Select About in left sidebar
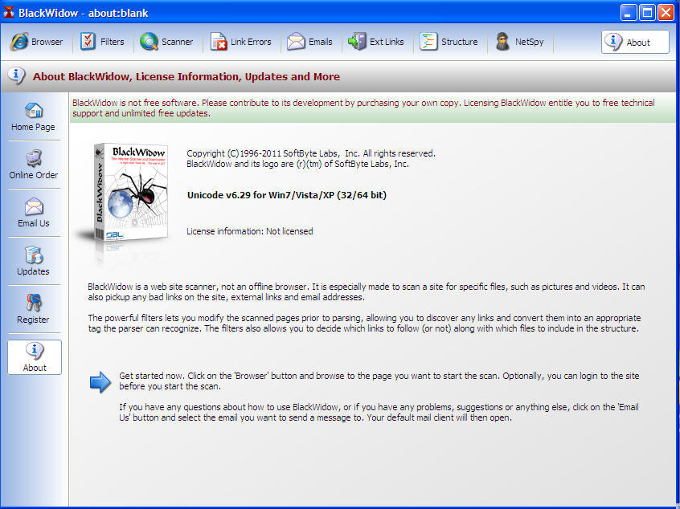 tap(35, 357)
